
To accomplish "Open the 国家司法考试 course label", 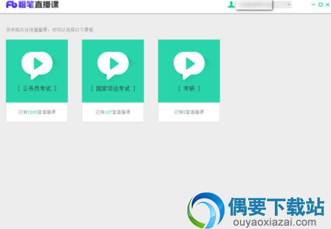I will coord(113,88).
